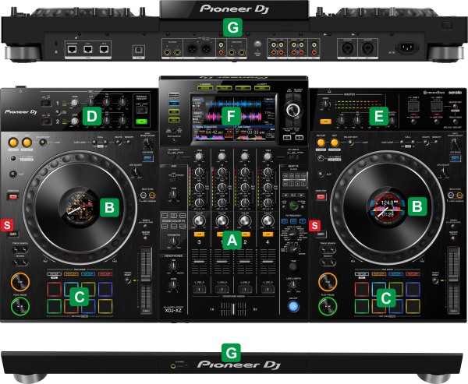Viewport: 468px width, 384px height.
Task: Move the crossfader at the mixer bottom
Action: click(233, 309)
